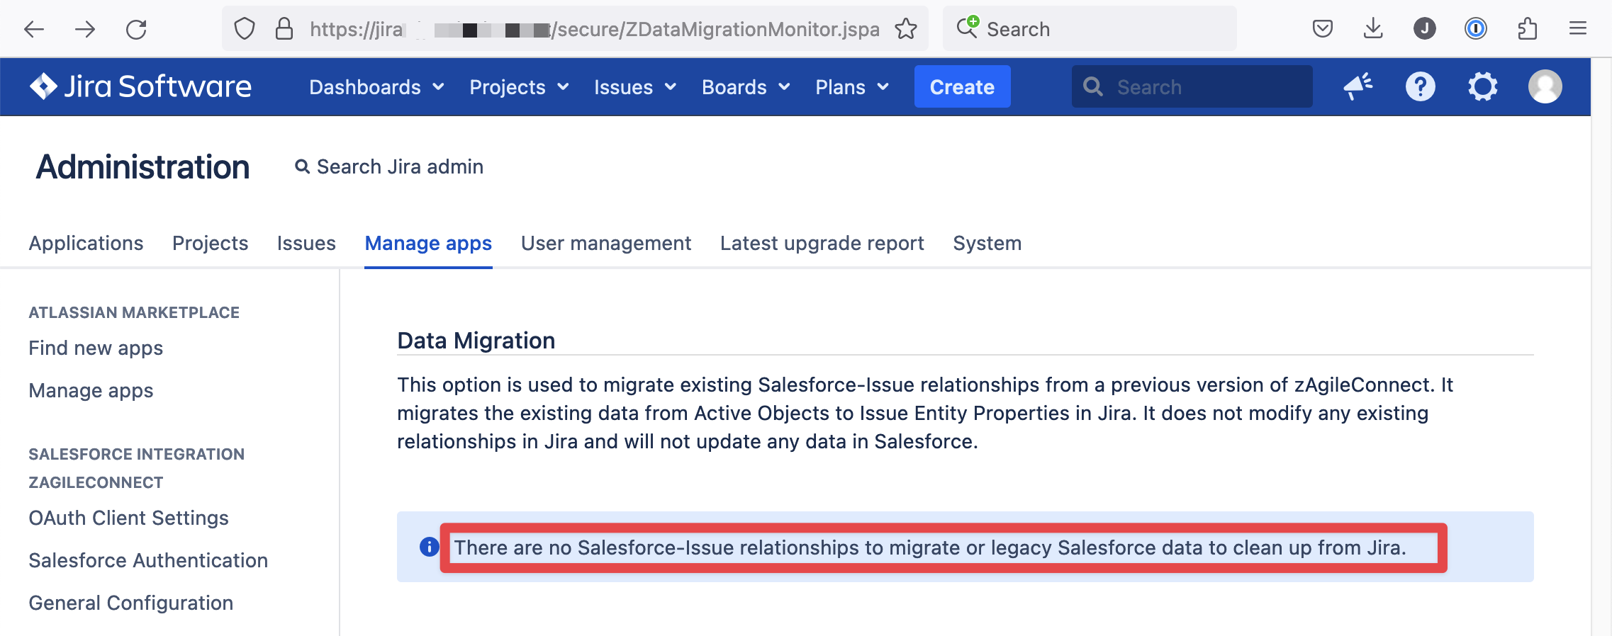1612x636 pixels.
Task: Open the user profile avatar
Action: point(1545,86)
